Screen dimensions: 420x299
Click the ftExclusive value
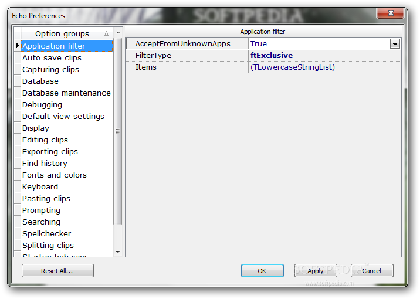272,56
